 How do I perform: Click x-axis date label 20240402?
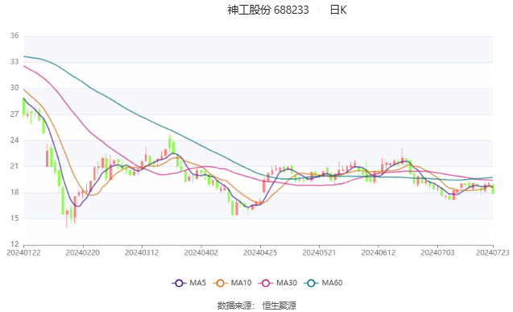coord(201,252)
